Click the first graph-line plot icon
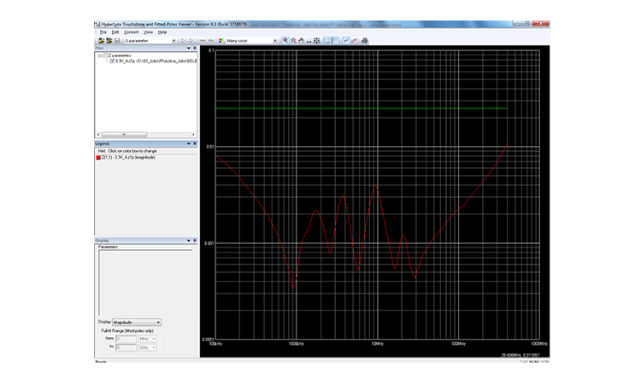641x384 pixels. click(x=346, y=41)
